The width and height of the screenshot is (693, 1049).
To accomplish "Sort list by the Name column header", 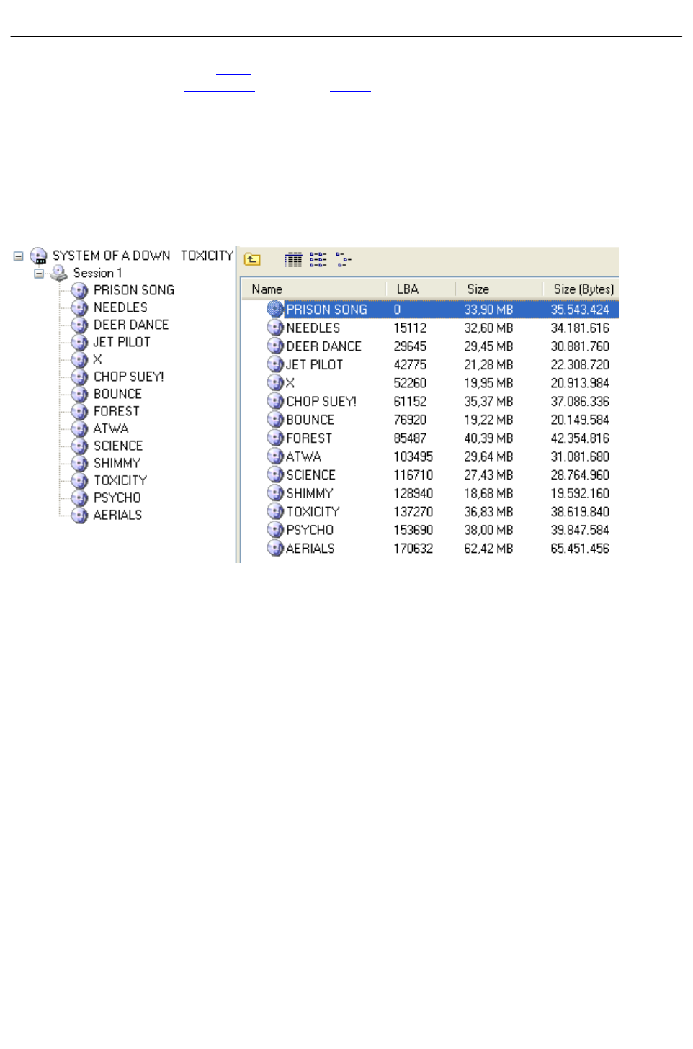I will [x=313, y=289].
